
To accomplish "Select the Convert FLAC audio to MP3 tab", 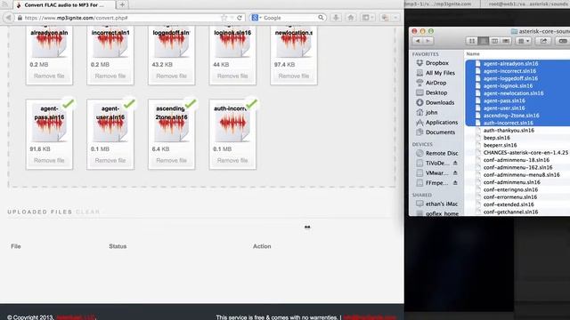I will pos(64,4).
